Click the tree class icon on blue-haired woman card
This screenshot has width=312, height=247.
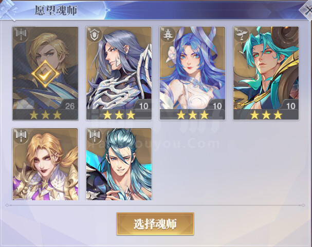[168, 35]
